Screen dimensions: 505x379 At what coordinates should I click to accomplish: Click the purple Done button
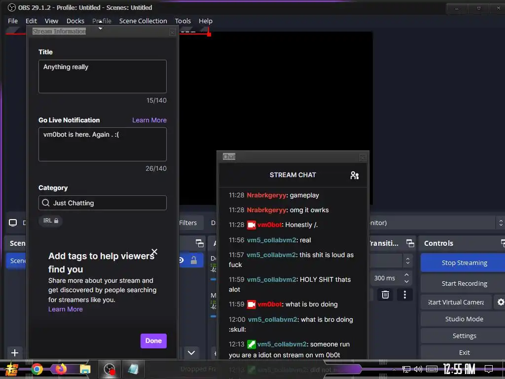click(x=154, y=341)
